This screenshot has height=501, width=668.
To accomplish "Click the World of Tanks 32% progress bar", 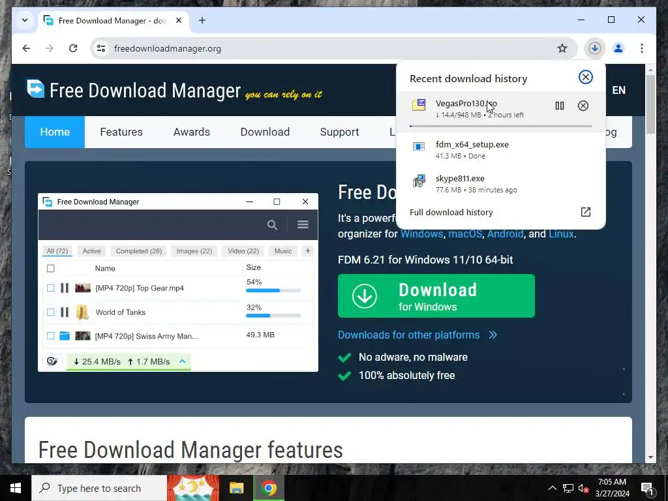I will tap(273, 316).
